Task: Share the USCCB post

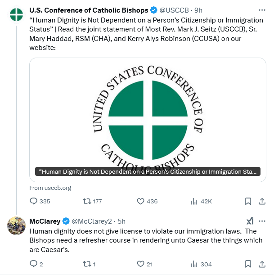Action: click(261, 201)
